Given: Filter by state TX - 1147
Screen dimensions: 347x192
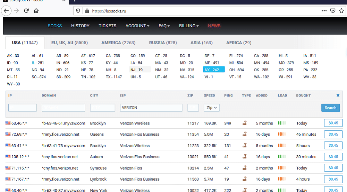Looking at the screenshot, I should pyautogui.click(x=114, y=77).
